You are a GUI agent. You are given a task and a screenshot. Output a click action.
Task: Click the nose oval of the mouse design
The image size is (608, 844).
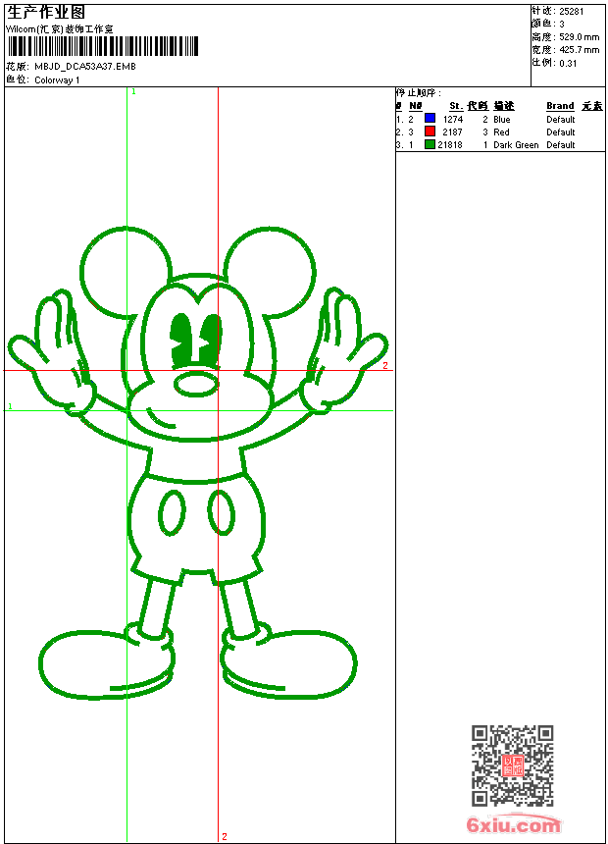pyautogui.click(x=196, y=384)
